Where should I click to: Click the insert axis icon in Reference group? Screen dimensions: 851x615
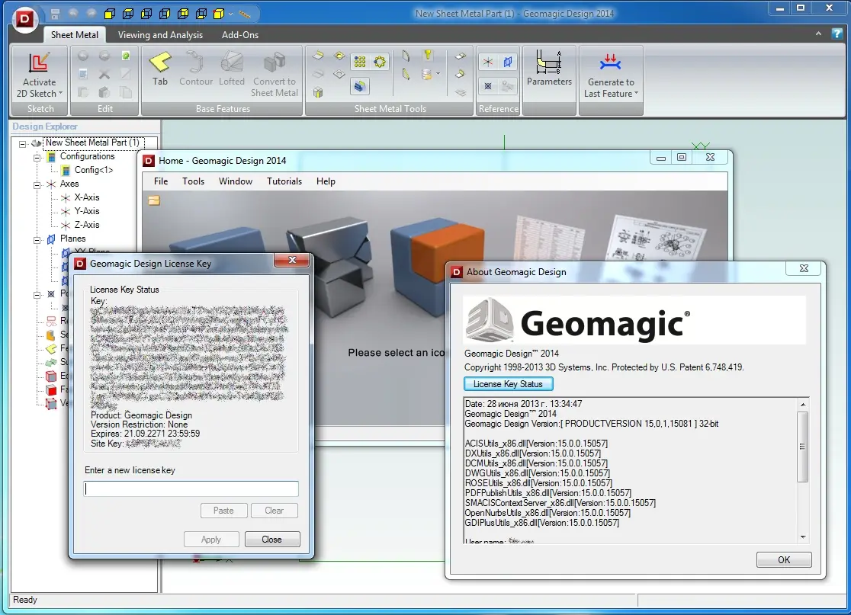488,62
